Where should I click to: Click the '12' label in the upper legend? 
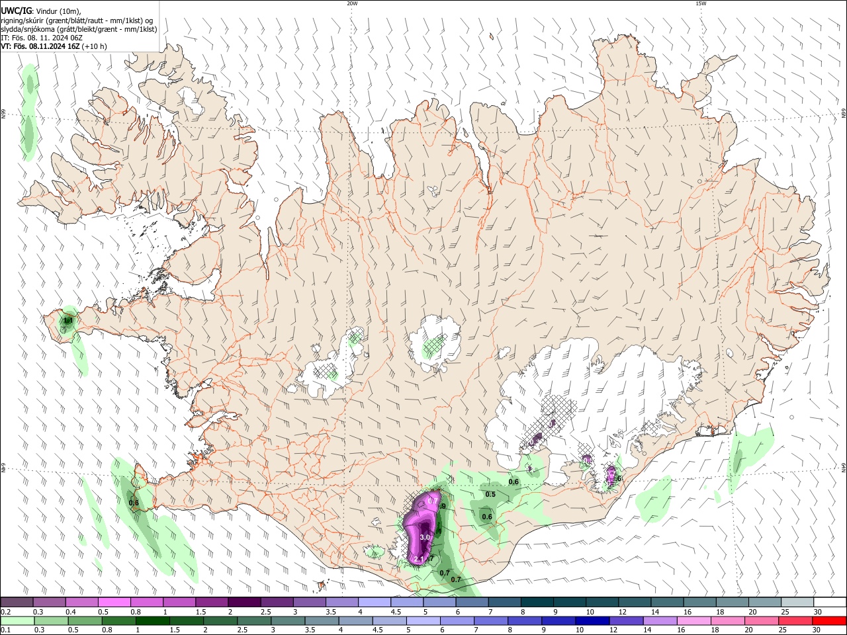[x=621, y=612]
